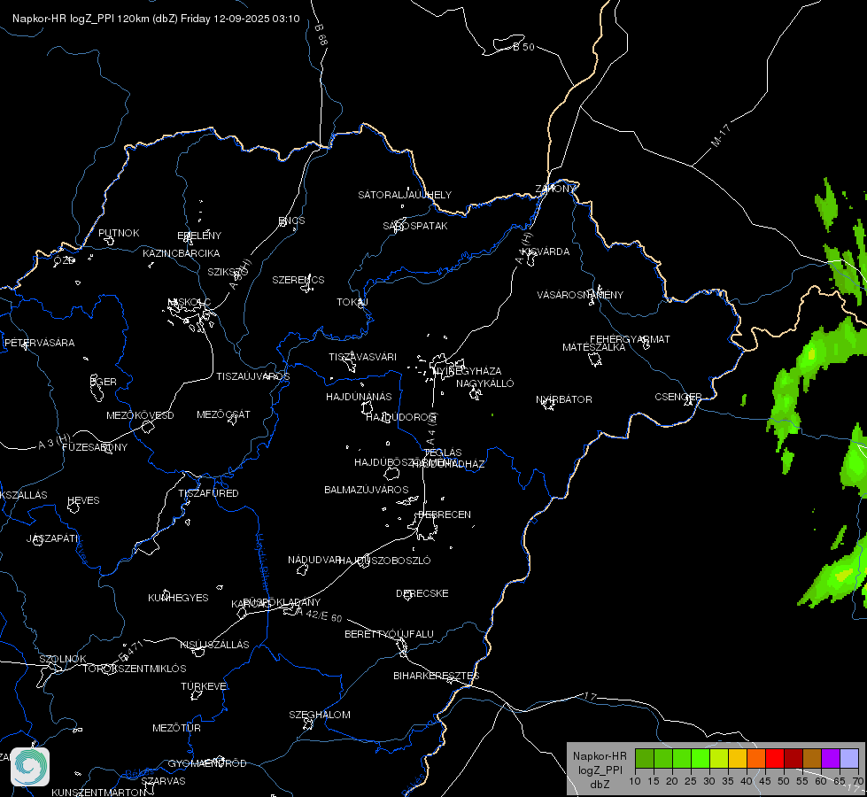
Task: Click the GYOMAENDROD label
Action: point(207,763)
